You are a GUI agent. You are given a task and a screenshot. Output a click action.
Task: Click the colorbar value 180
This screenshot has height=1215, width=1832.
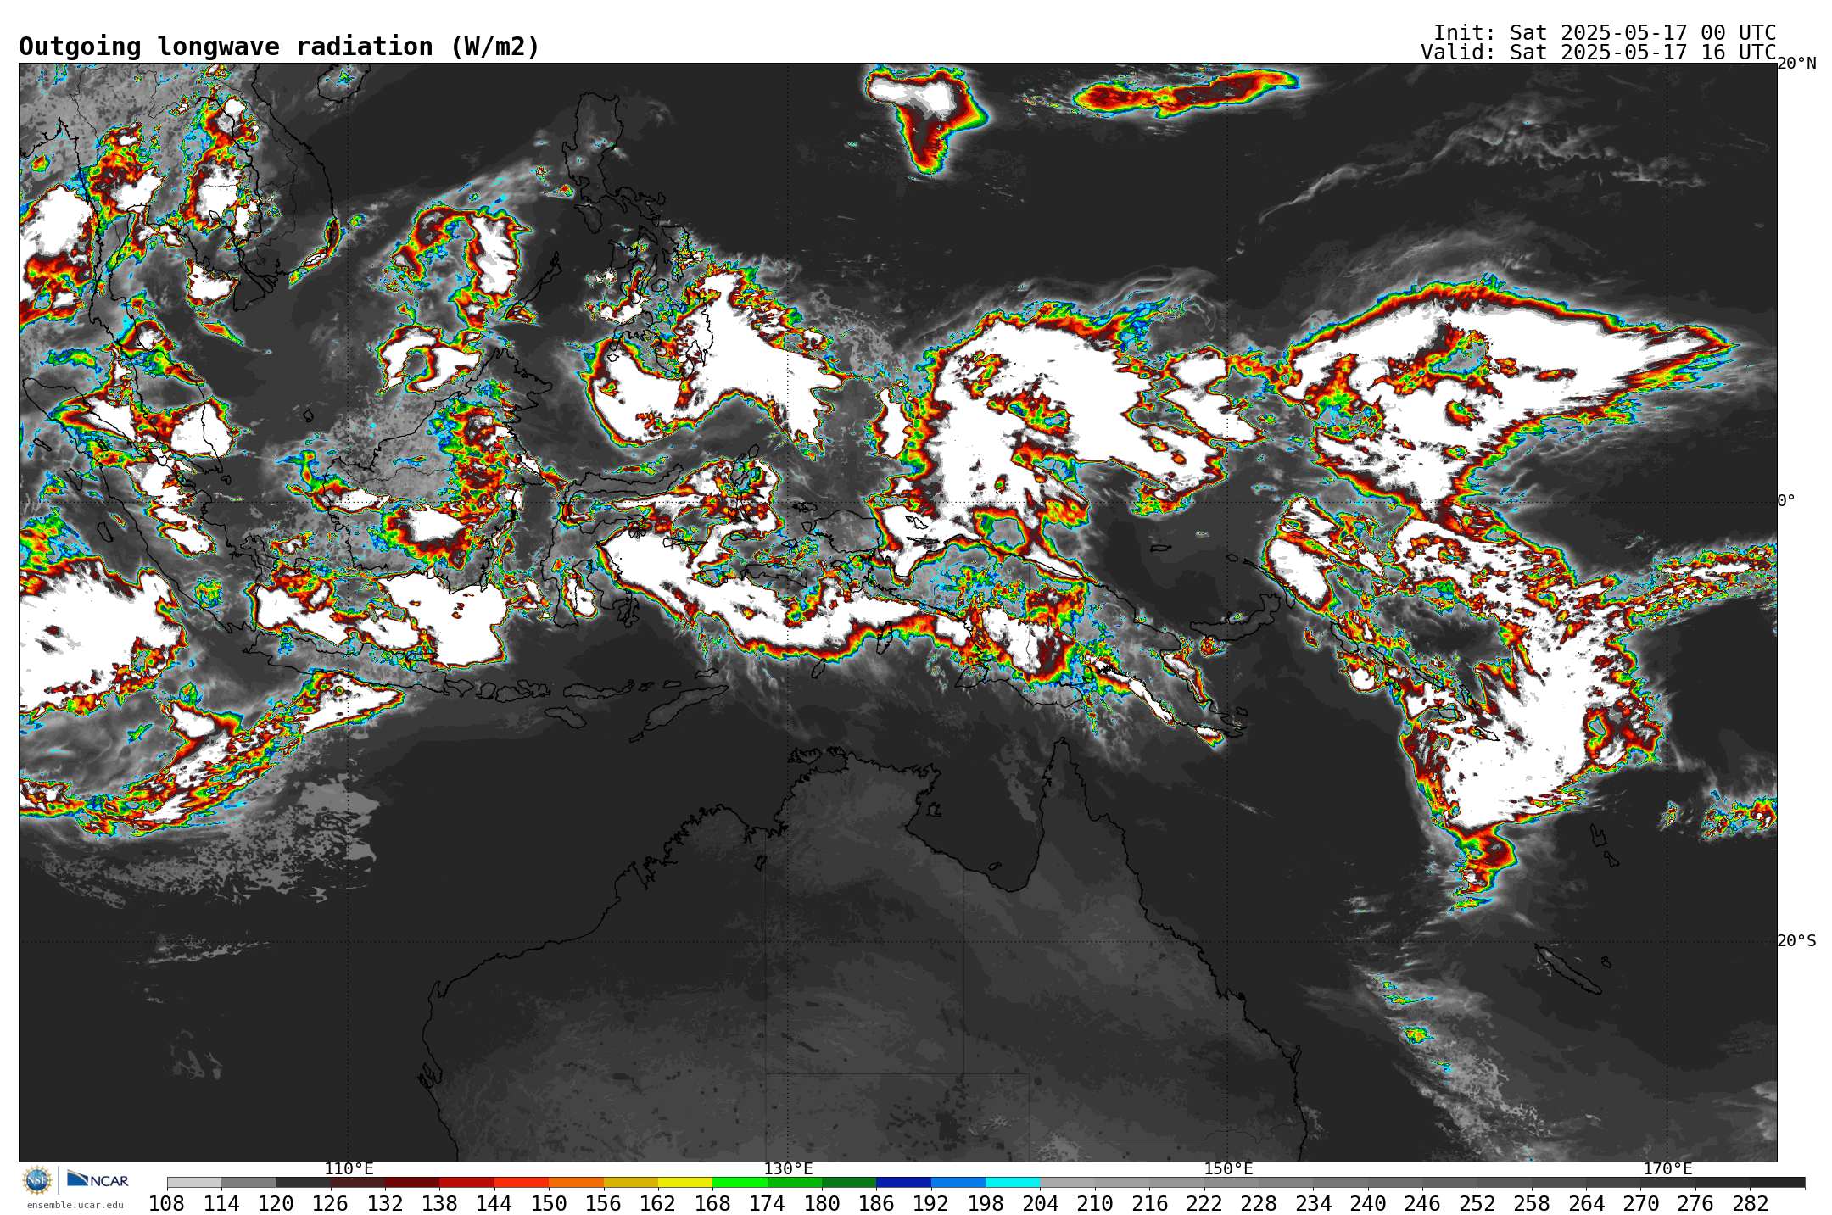pos(822,1203)
